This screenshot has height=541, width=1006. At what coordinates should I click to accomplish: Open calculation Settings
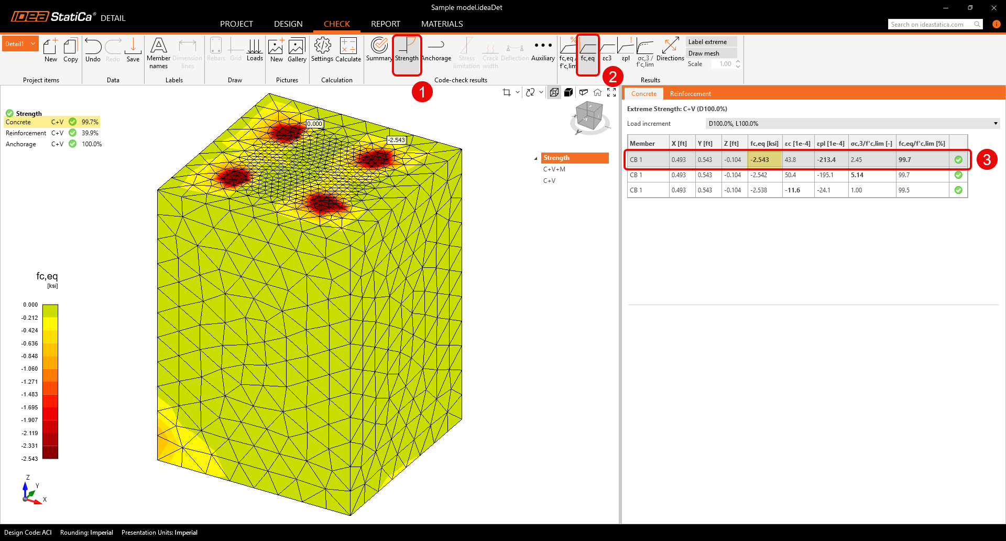pyautogui.click(x=322, y=50)
